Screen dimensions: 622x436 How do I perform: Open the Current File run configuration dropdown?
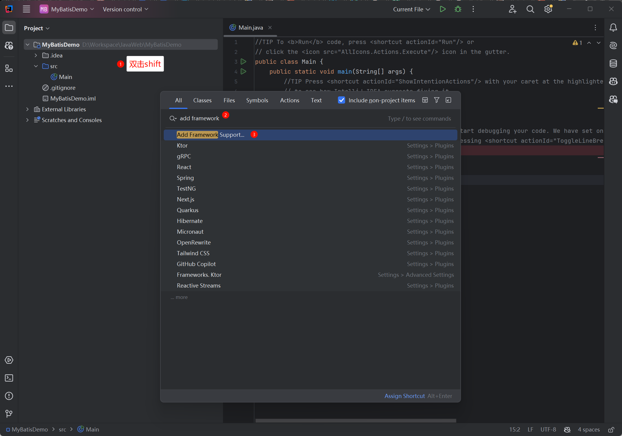pyautogui.click(x=412, y=9)
